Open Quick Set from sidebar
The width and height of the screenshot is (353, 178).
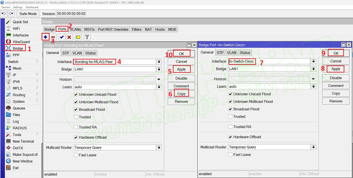coord(20,22)
